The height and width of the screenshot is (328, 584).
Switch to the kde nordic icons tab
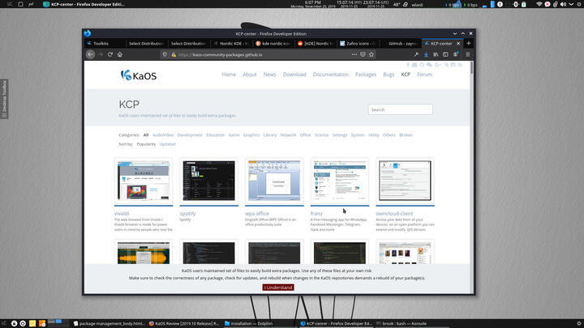pos(273,44)
